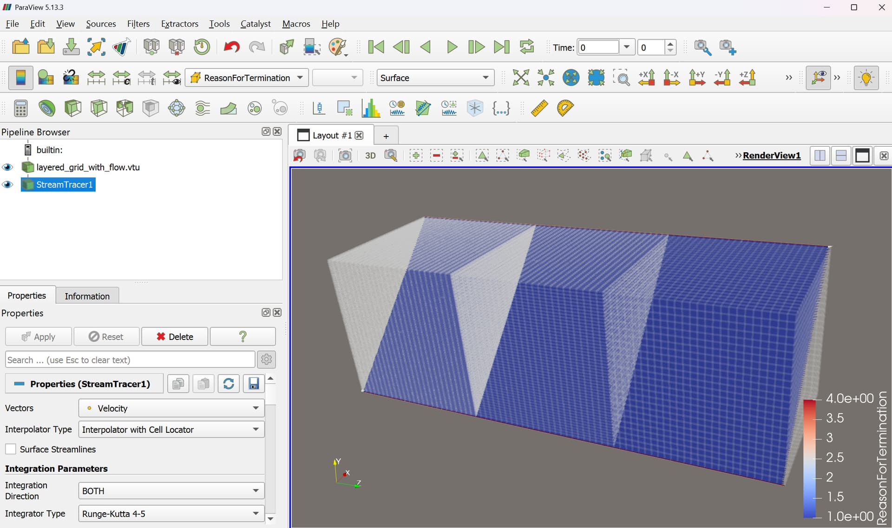Open ReasonForTermination coloring dropdown
The height and width of the screenshot is (528, 892).
[x=247, y=78]
